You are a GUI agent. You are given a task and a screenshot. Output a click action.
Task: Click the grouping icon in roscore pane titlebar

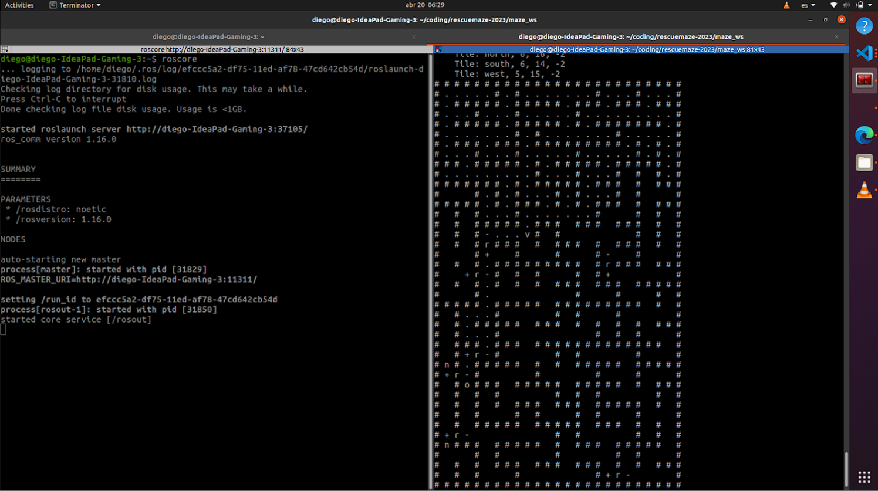coord(5,49)
